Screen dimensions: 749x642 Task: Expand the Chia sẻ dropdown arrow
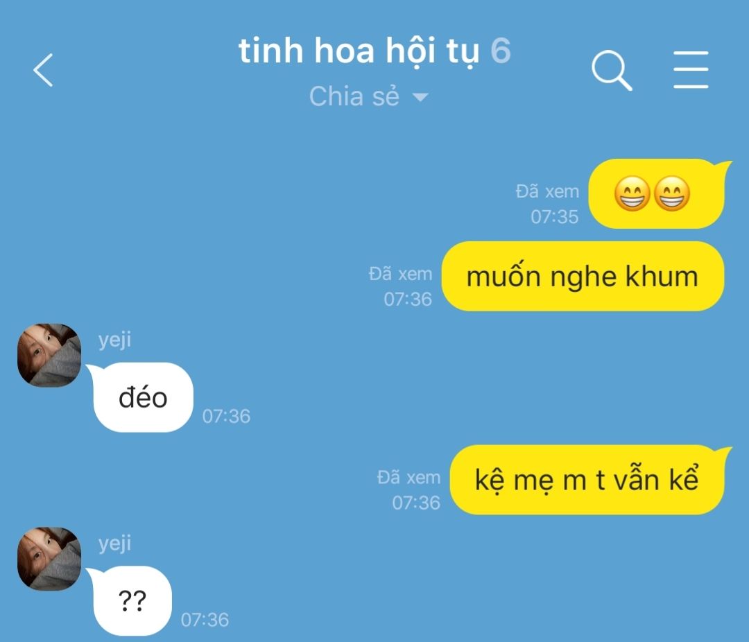point(420,98)
